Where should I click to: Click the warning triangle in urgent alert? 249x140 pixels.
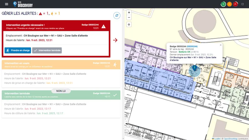pos(103,26)
